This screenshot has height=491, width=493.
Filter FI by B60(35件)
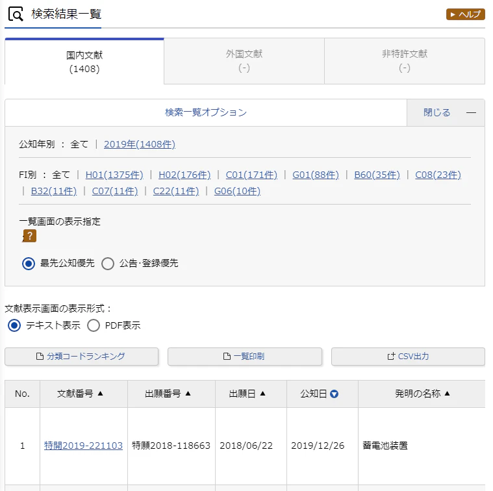[x=377, y=175]
